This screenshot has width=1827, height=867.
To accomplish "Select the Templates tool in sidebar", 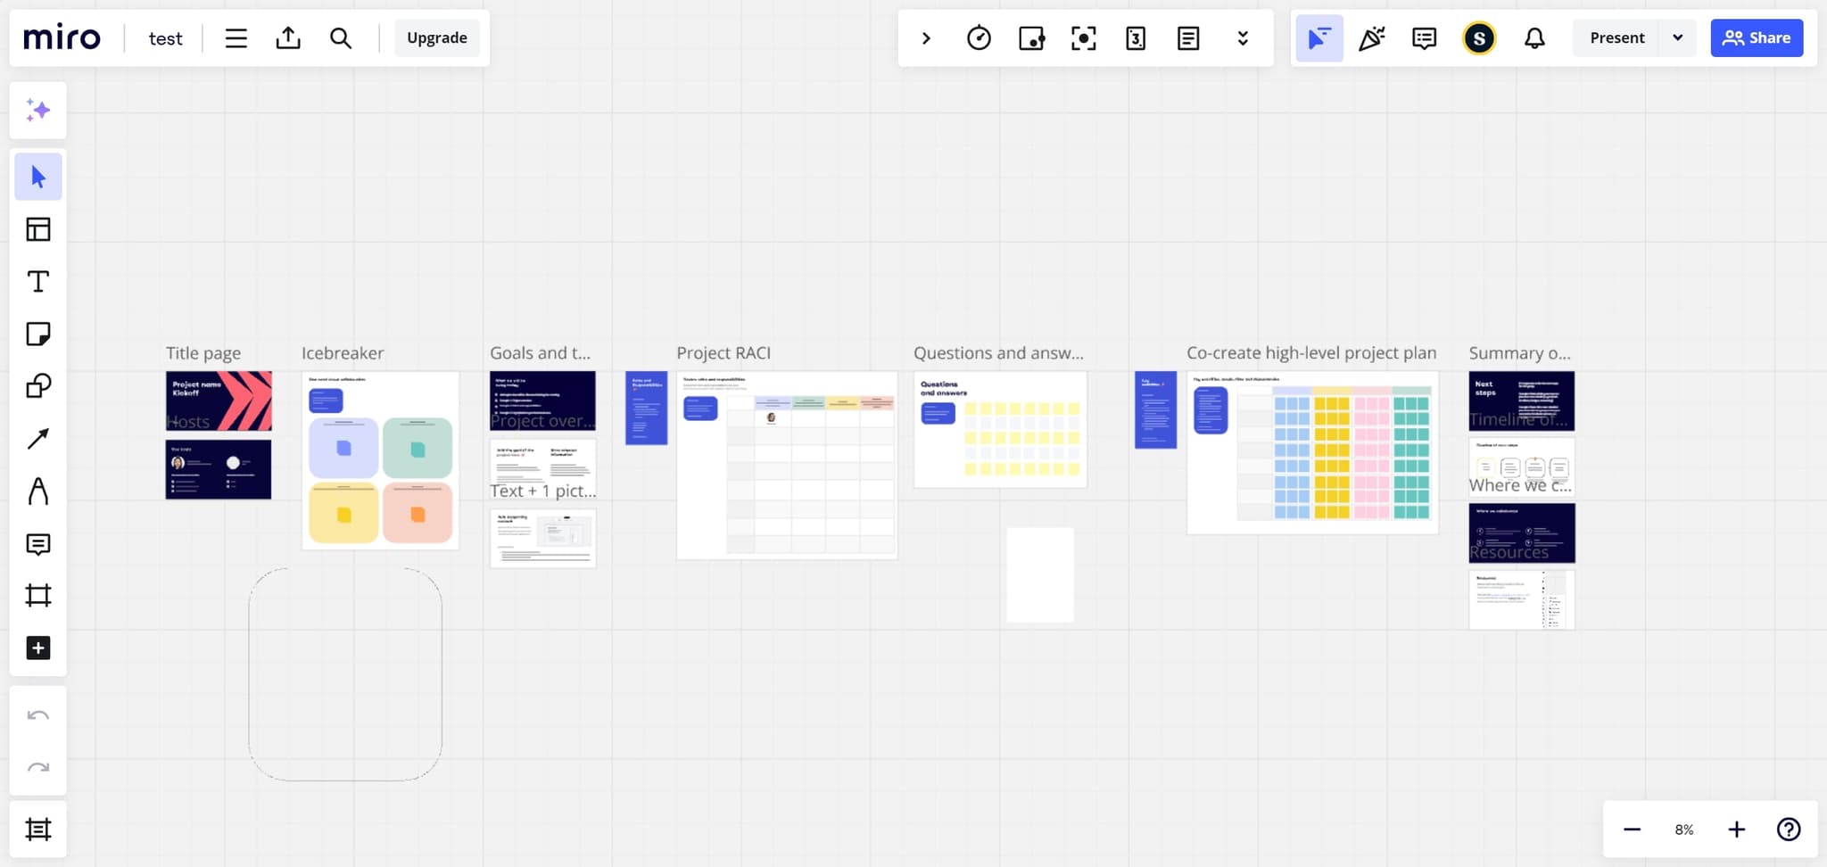I will pyautogui.click(x=37, y=229).
